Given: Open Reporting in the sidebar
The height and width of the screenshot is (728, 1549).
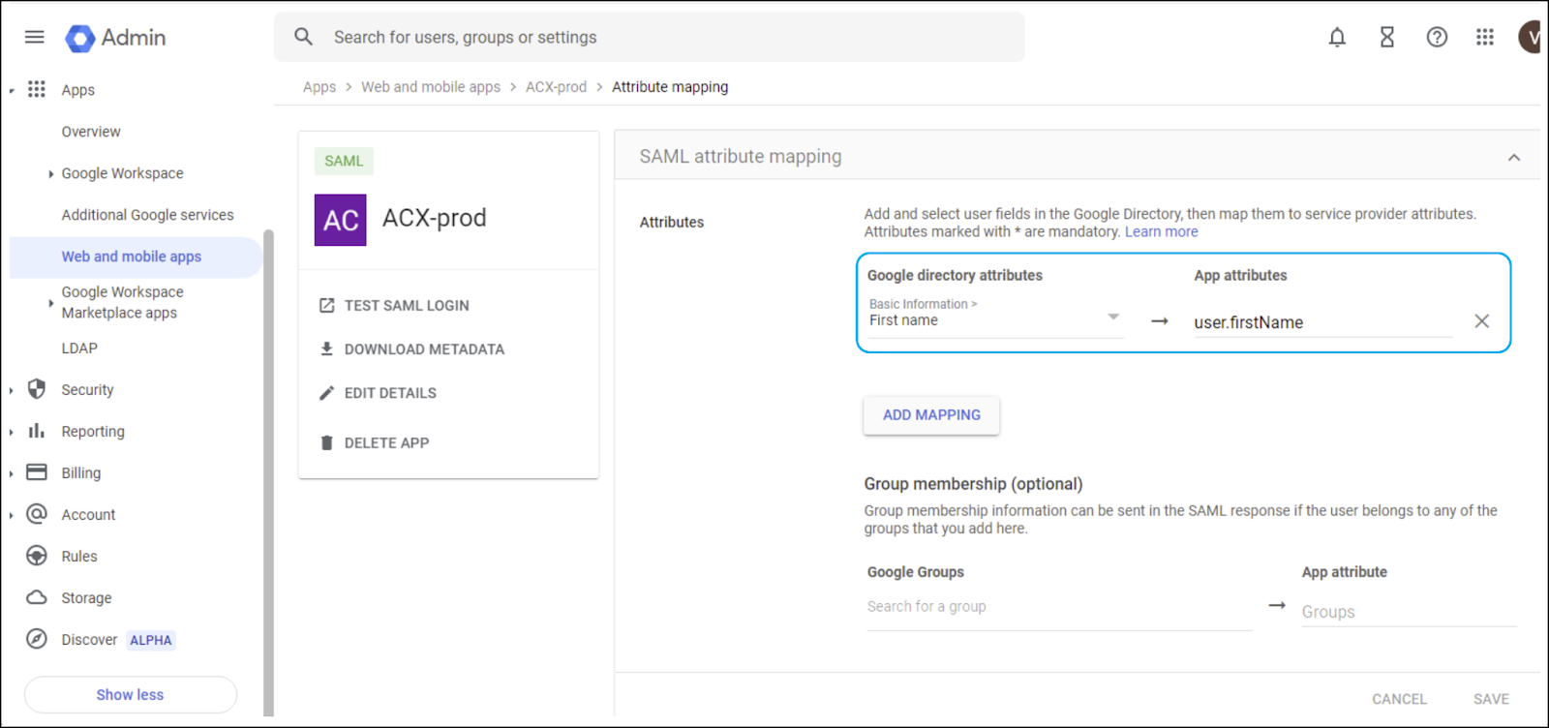Looking at the screenshot, I should tap(93, 431).
